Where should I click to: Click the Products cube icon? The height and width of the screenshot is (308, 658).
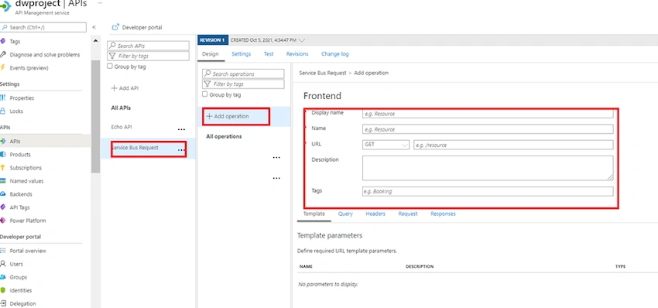(x=3, y=155)
